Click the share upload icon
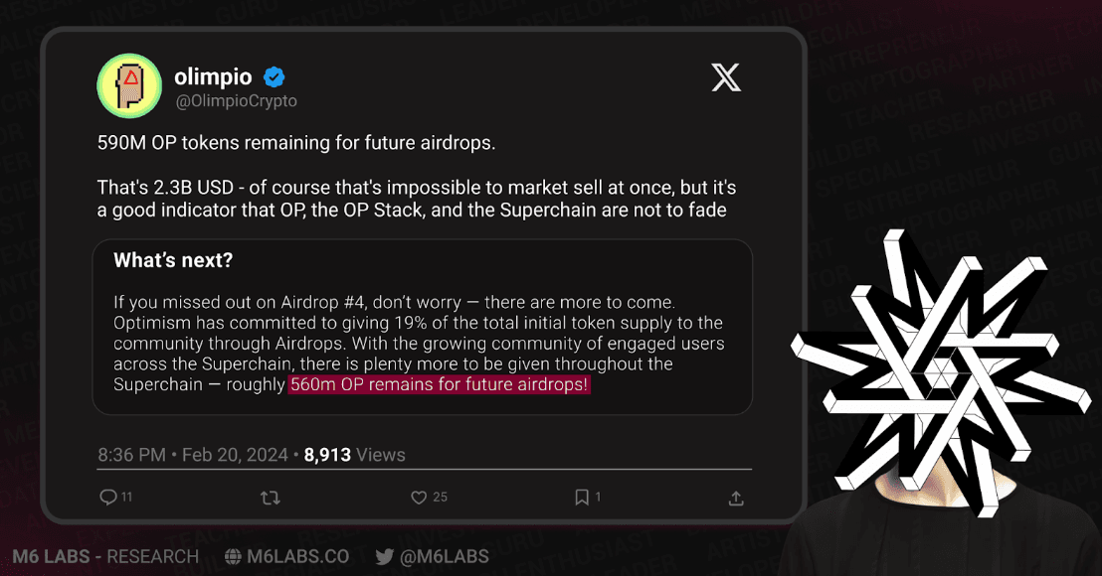1102x576 pixels. (x=736, y=498)
